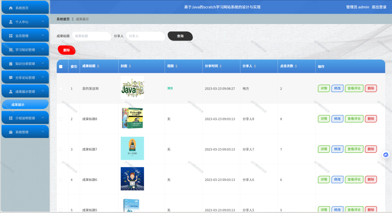The height and width of the screenshot is (213, 392).
Task: Open the Java word-cloud cover thumbnail
Action: click(132, 88)
